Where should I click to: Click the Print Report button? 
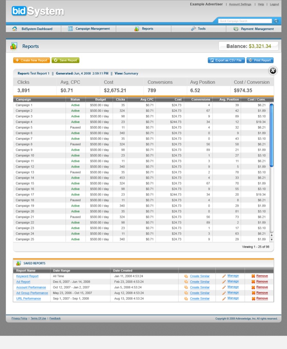point(260,60)
